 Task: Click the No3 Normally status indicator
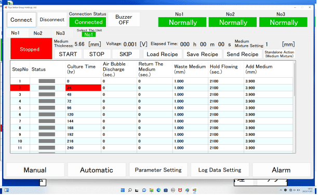click(x=283, y=22)
